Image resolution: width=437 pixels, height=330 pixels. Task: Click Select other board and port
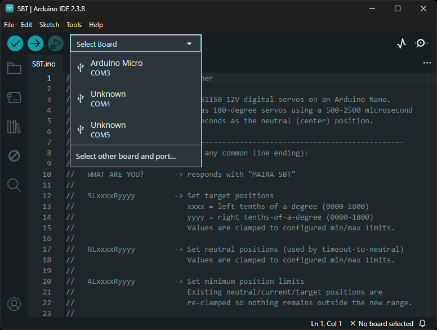(x=126, y=157)
